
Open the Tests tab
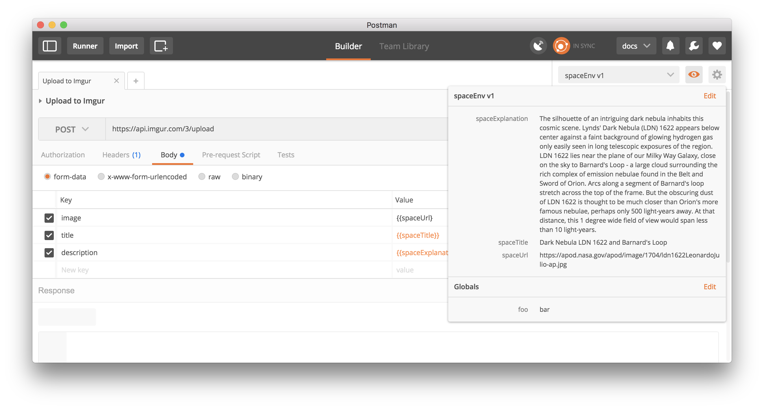coord(286,154)
